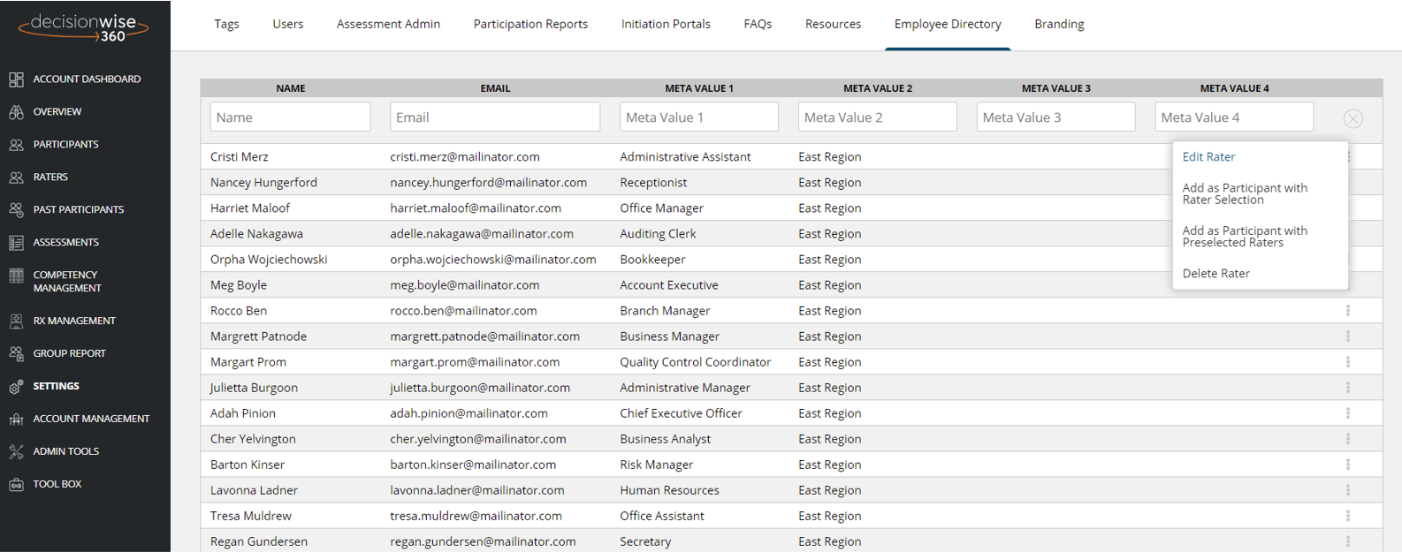Image resolution: width=1402 pixels, height=552 pixels.
Task: Clear filters with the circled X icon
Action: [x=1352, y=118]
